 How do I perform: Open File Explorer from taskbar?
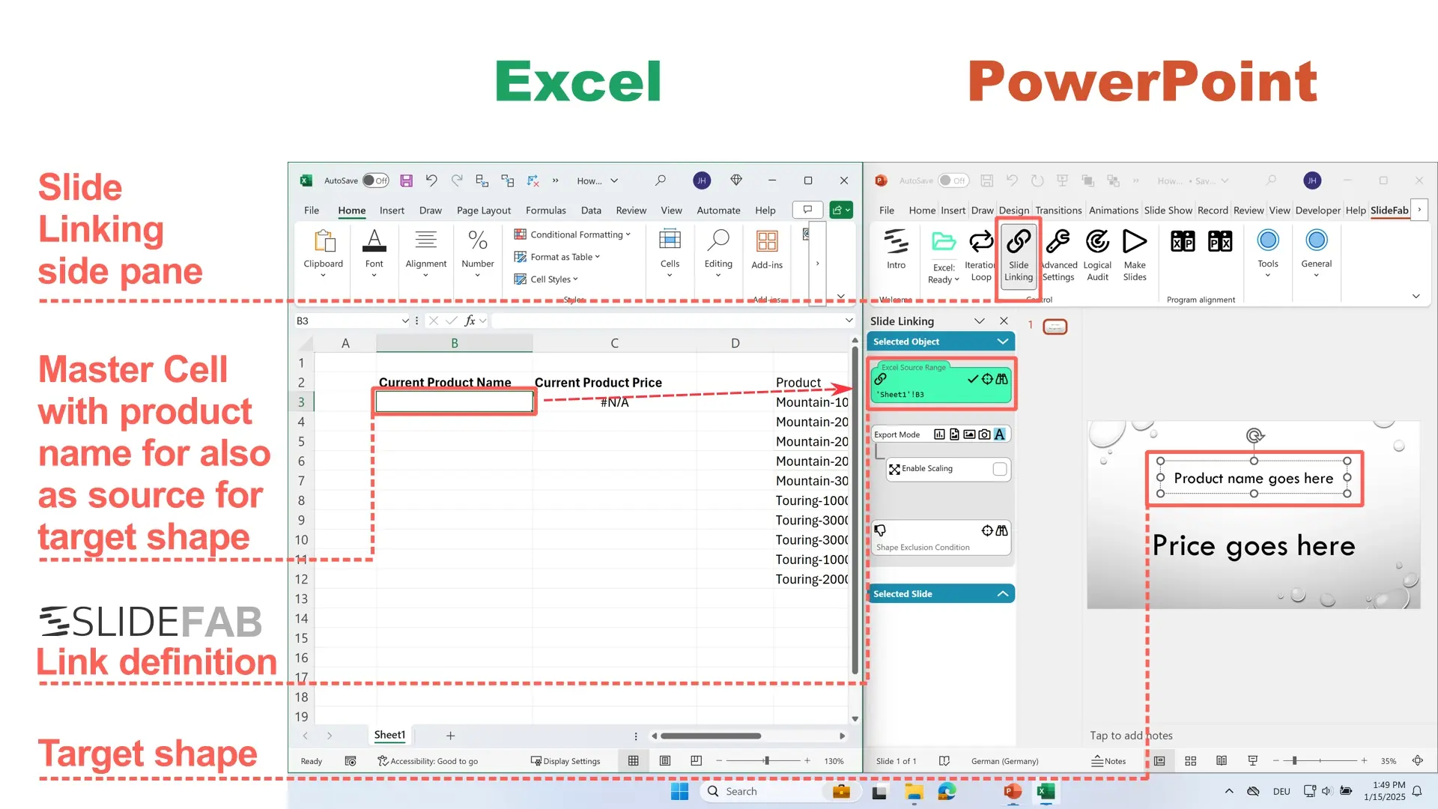[913, 792]
